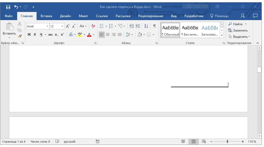
Task: Toggle paragraph marks ¶ display
Action: pyautogui.click(x=154, y=26)
